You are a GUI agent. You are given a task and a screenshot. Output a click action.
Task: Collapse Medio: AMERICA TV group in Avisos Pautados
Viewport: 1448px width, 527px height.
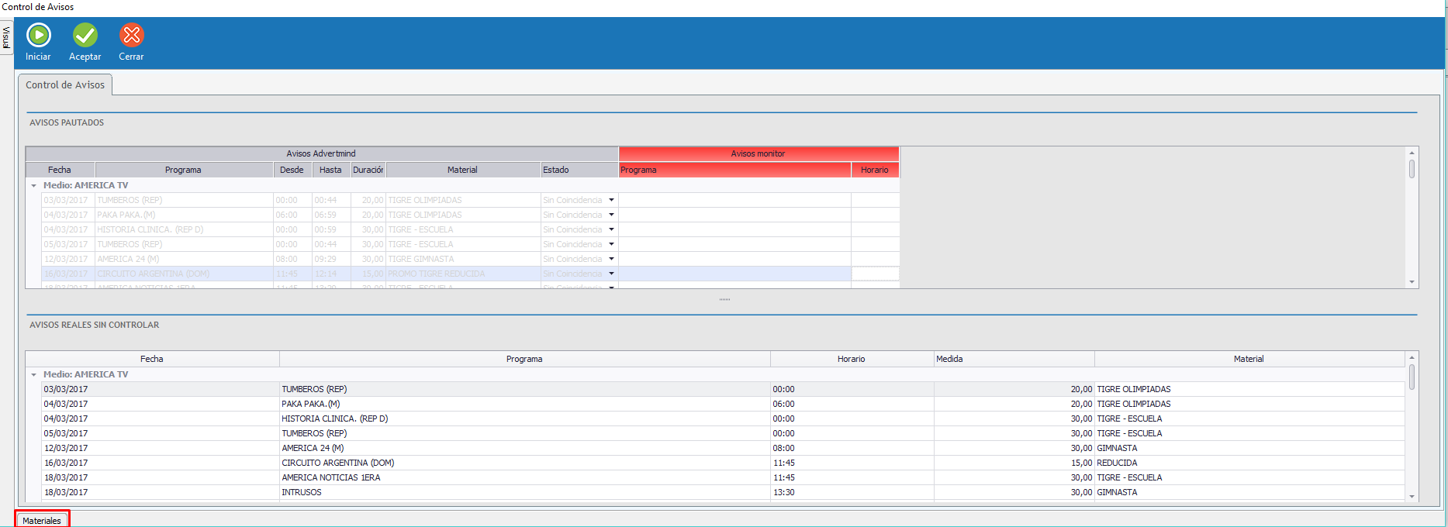(34, 186)
